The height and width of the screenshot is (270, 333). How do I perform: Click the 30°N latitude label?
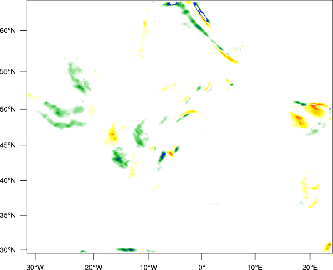(8, 250)
